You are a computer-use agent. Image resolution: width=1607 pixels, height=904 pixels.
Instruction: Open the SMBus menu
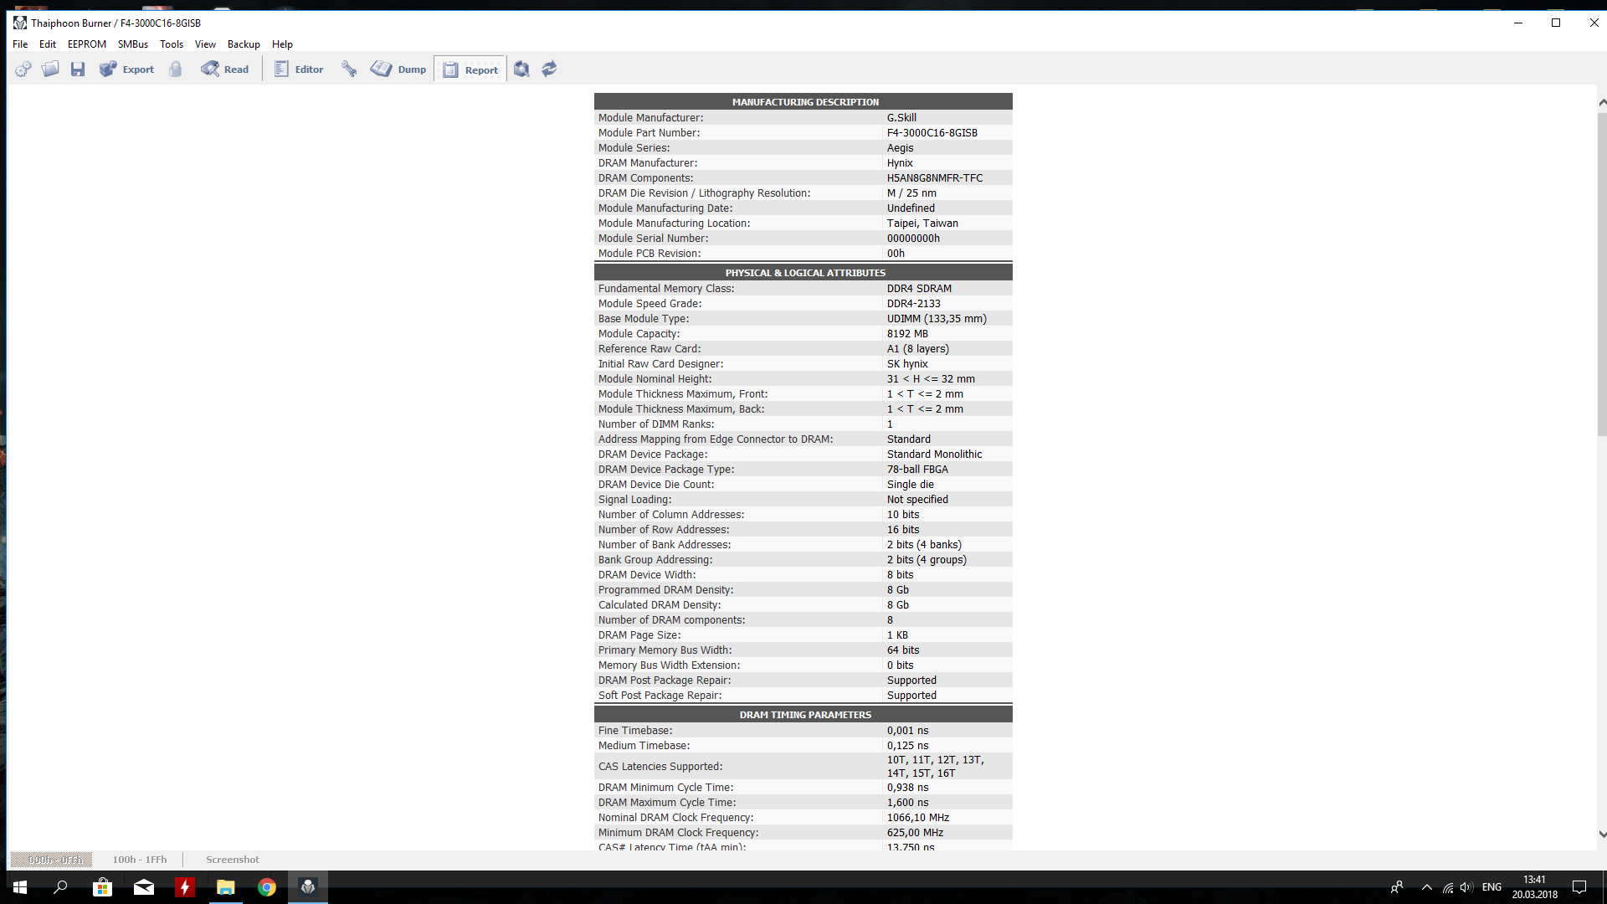pos(133,44)
